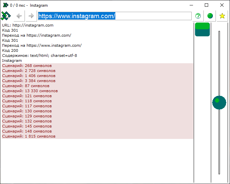Select 'Сценарий: 130 символов' row
The image size is (230, 184).
[98, 111]
